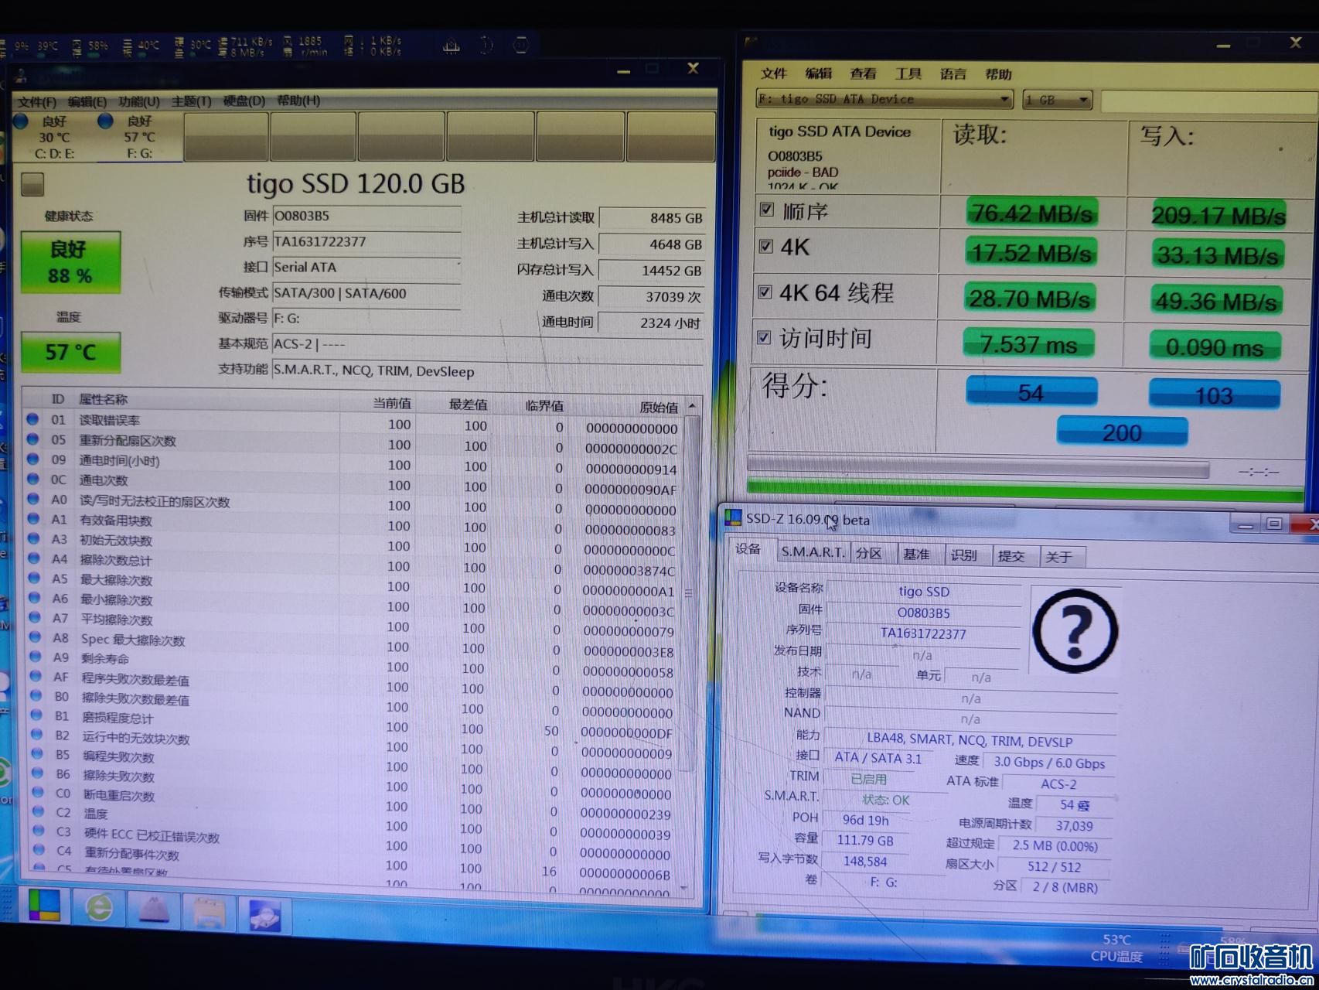Open the F: tigo SSD ATA Device dropdown
The image size is (1319, 990).
tap(884, 99)
